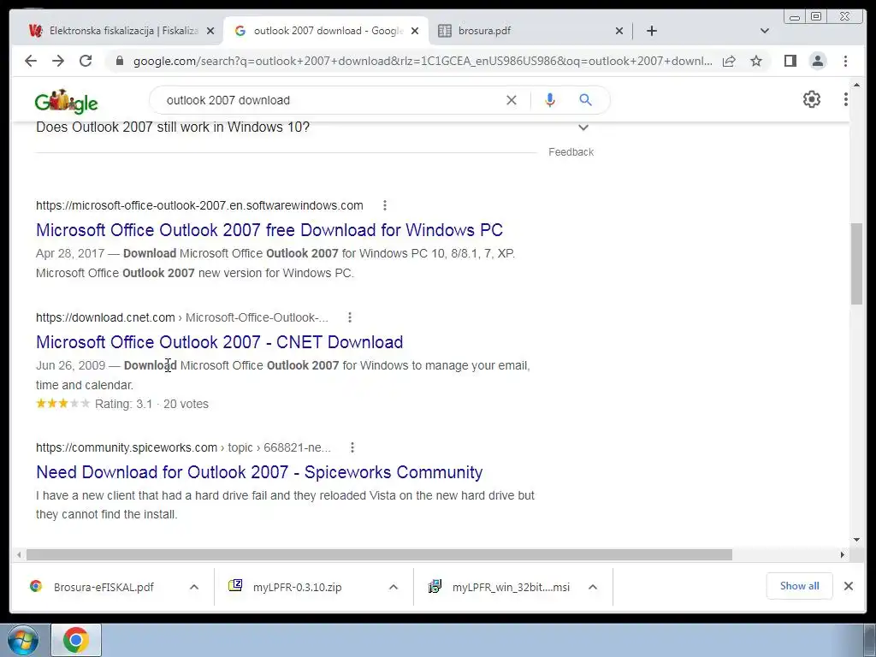Click the Google holiday logo

click(x=66, y=102)
